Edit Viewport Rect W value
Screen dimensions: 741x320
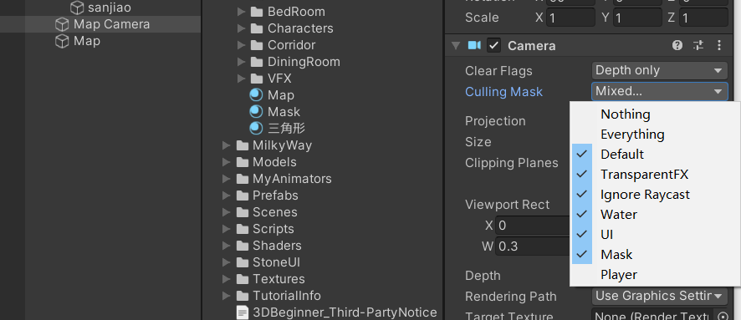tap(533, 246)
